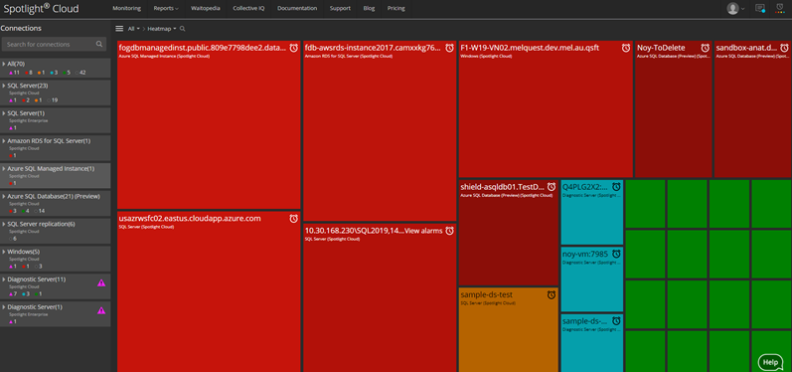Screen dimensions: 792x372
Task: Go to Waitopedia
Action: click(205, 9)
